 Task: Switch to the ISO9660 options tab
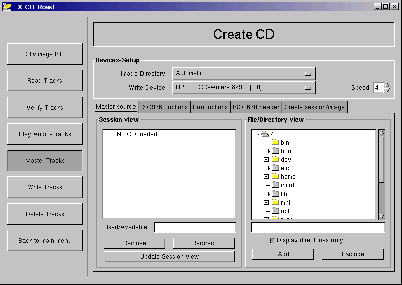pyautogui.click(x=164, y=107)
